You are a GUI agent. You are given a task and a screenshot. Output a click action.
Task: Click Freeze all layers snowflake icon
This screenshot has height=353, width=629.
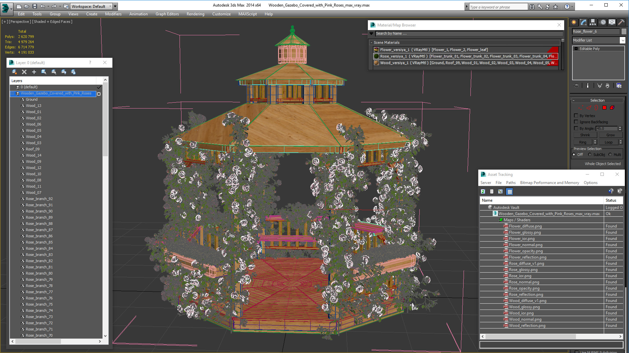point(73,72)
